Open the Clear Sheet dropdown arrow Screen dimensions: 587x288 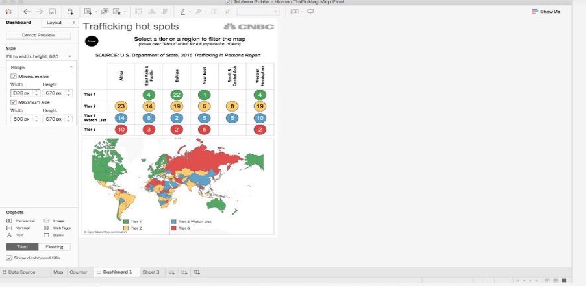pos(125,12)
